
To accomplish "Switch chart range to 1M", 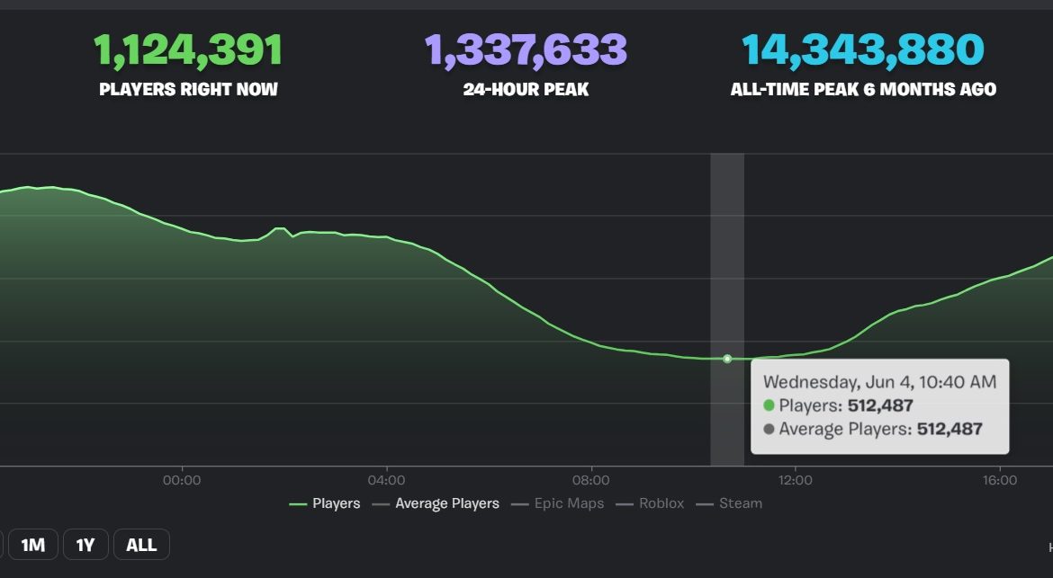I will tap(33, 545).
